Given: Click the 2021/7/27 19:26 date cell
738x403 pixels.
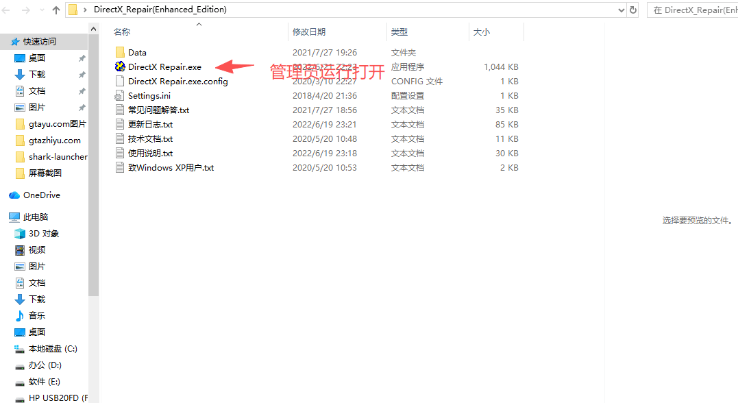Looking at the screenshot, I should [325, 52].
